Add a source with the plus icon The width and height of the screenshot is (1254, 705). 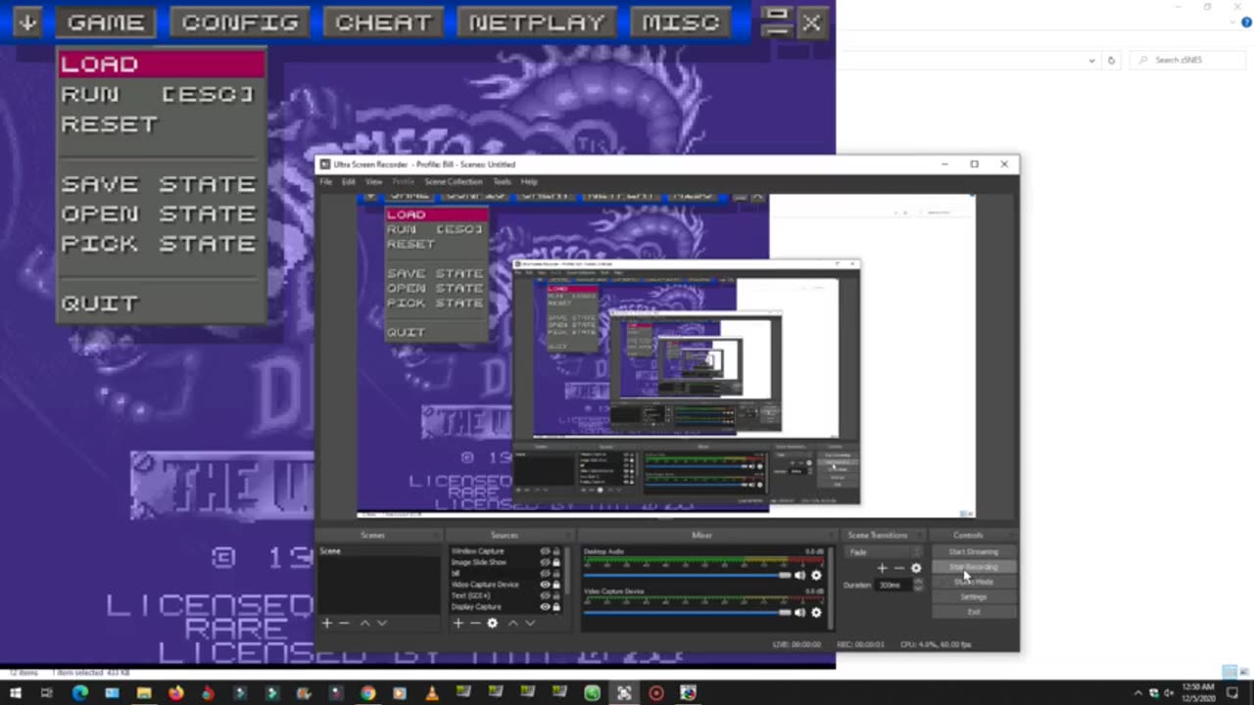tap(458, 623)
